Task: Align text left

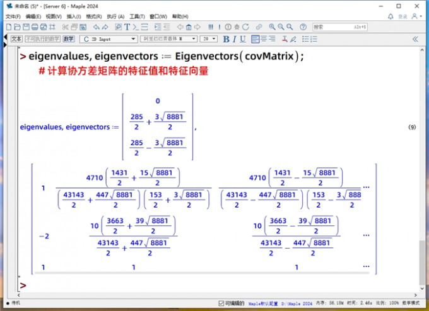Action: 255,39
